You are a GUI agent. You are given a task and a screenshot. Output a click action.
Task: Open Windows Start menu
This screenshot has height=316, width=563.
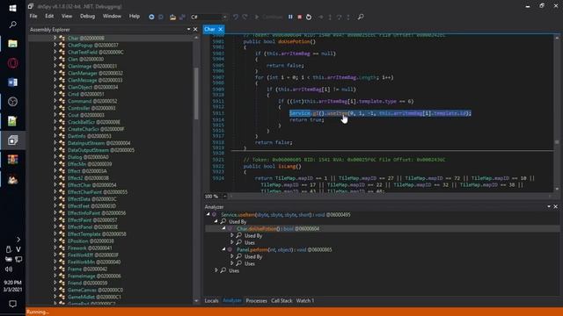[12, 8]
